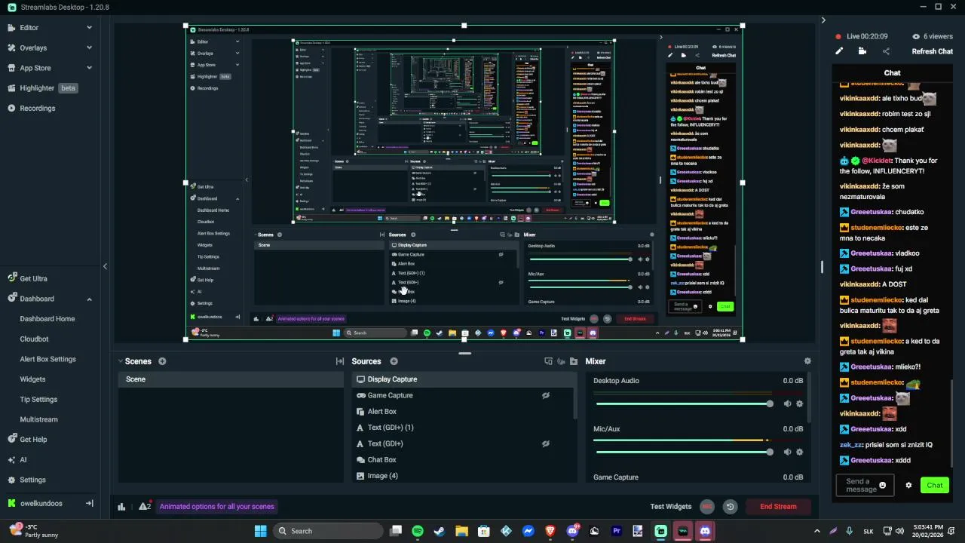Select the Game Capture source in Sources
This screenshot has height=543, width=965.
(463, 395)
